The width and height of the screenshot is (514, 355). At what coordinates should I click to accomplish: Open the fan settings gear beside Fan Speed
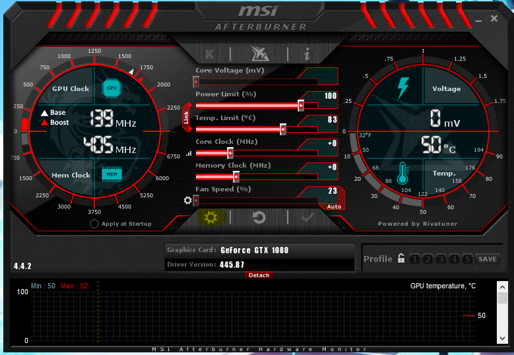click(187, 200)
